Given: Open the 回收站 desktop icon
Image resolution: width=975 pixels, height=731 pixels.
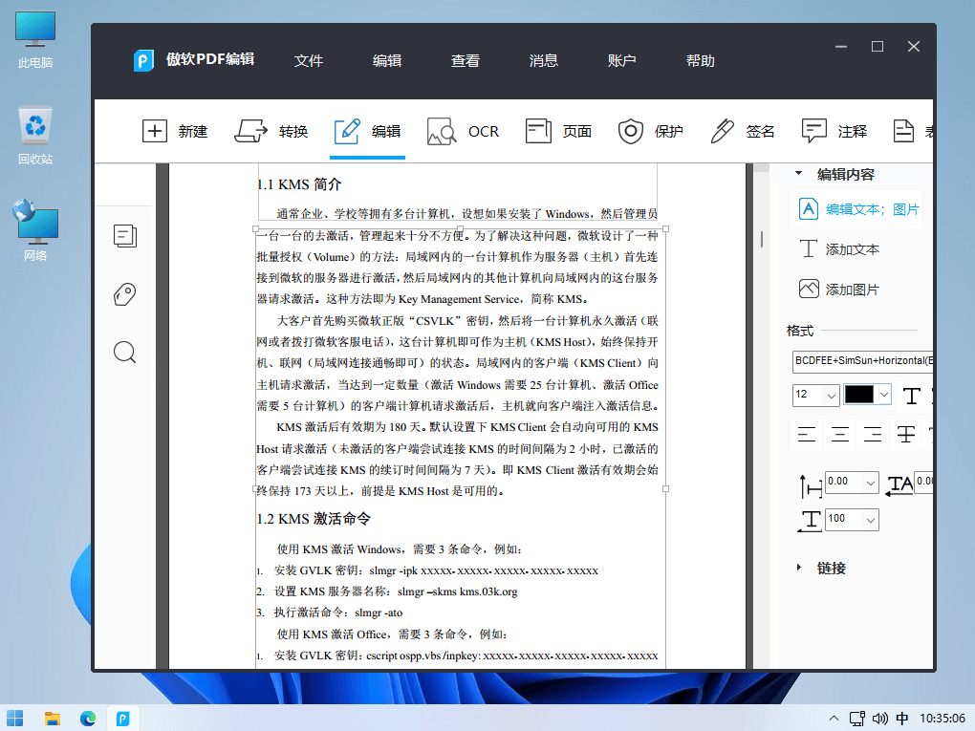Looking at the screenshot, I should tap(35, 137).
